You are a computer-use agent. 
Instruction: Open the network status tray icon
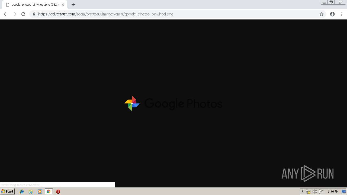click(308, 191)
